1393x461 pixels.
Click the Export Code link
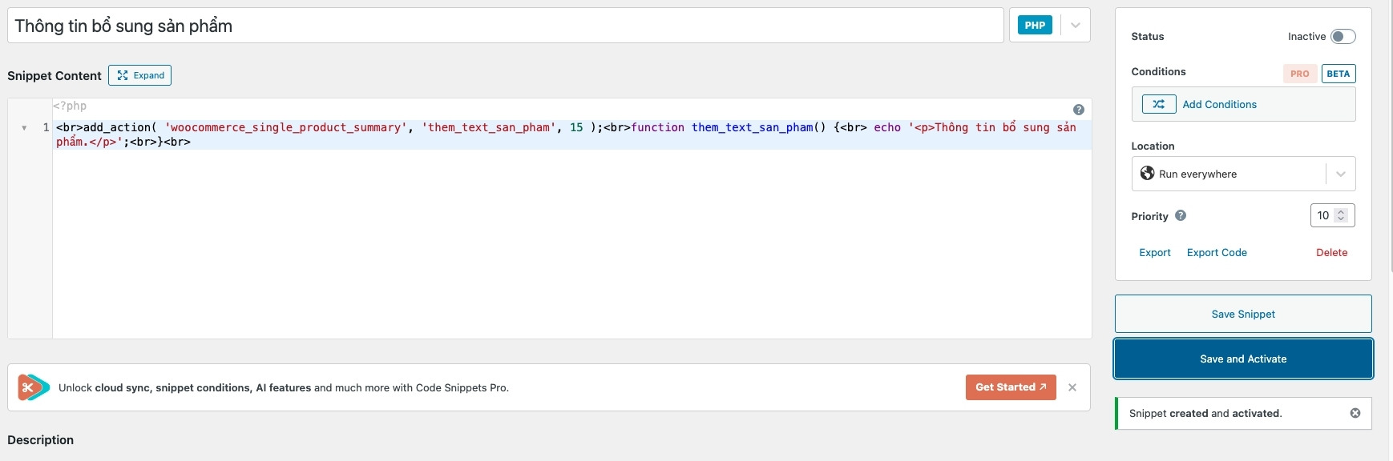click(x=1217, y=252)
